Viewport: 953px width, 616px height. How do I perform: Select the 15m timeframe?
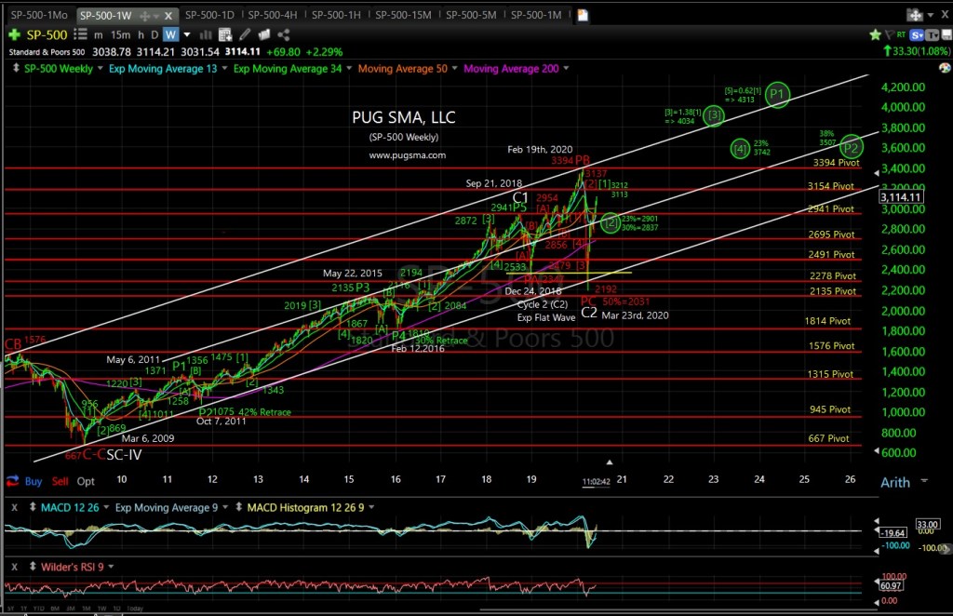click(120, 34)
